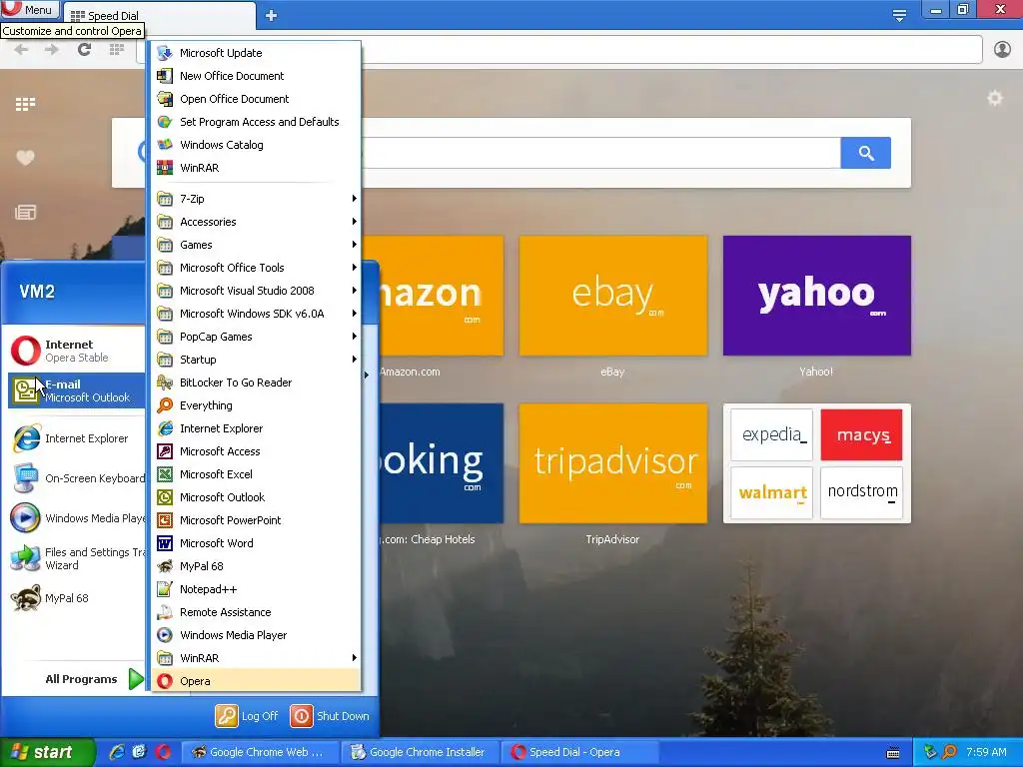Expand Microsoft Office Tools submenu
The width and height of the screenshot is (1023, 767).
click(257, 268)
